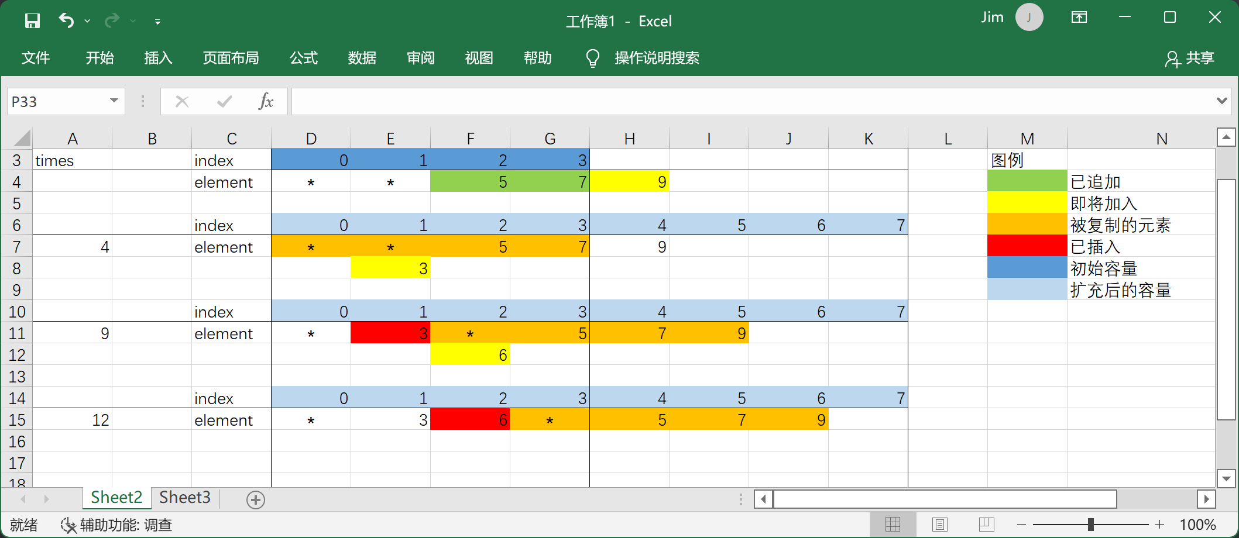Click the insert function fx icon
The width and height of the screenshot is (1239, 538).
click(x=266, y=102)
